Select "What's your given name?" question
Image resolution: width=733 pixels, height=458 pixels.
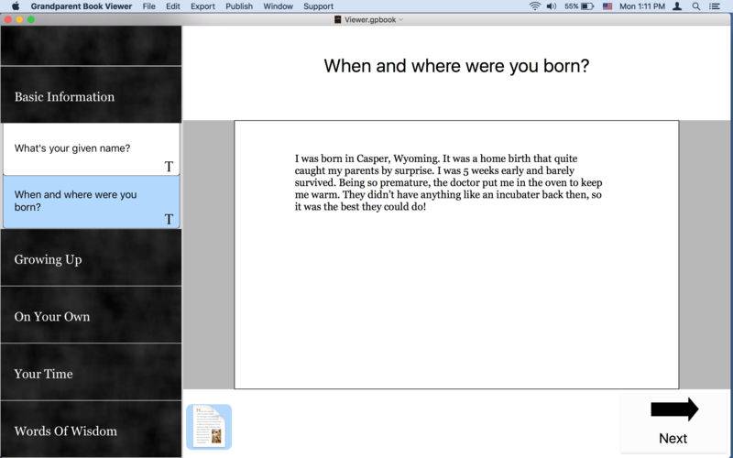click(x=91, y=149)
